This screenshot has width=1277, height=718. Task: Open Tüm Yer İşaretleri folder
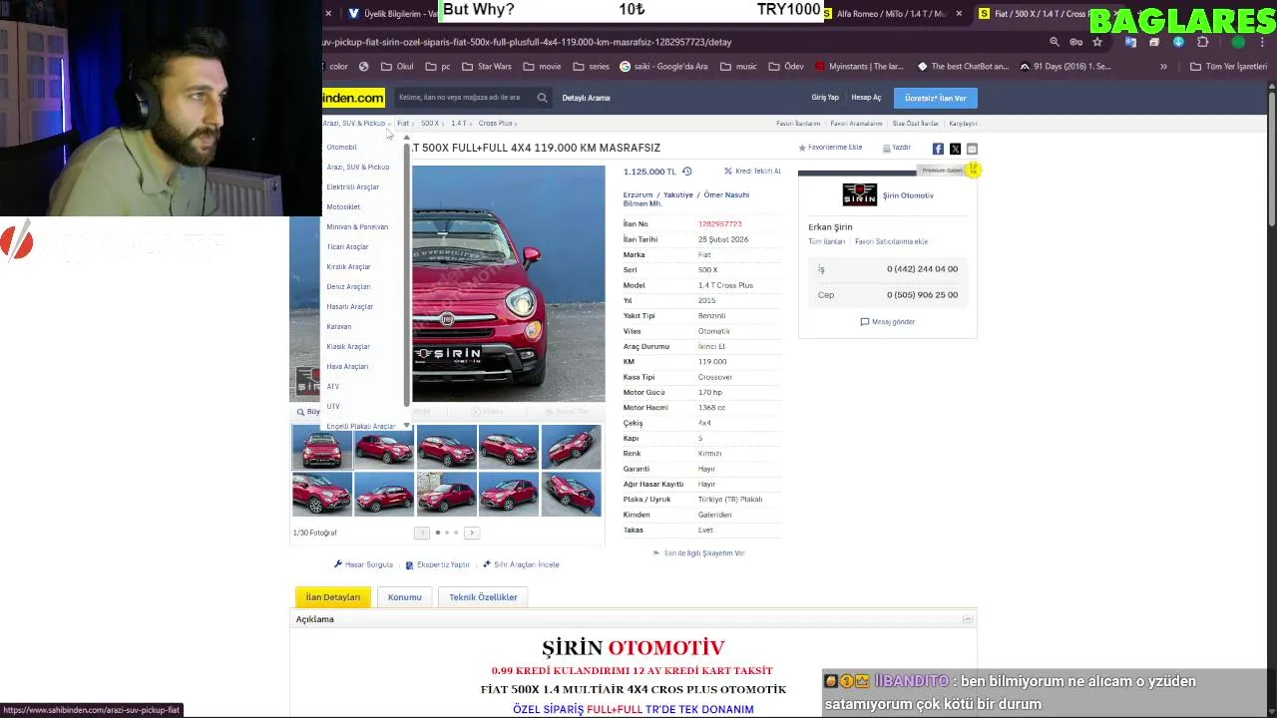(x=1228, y=67)
